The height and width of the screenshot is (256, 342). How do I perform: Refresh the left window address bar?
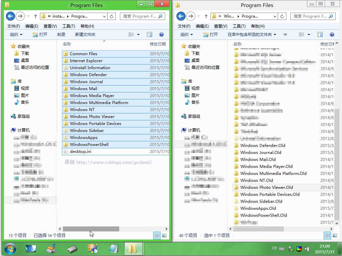coord(112,16)
